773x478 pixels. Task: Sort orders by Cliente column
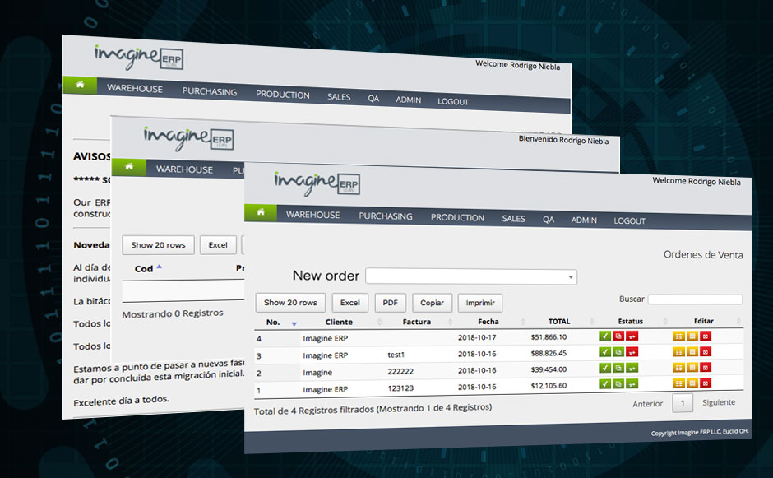coord(339,322)
